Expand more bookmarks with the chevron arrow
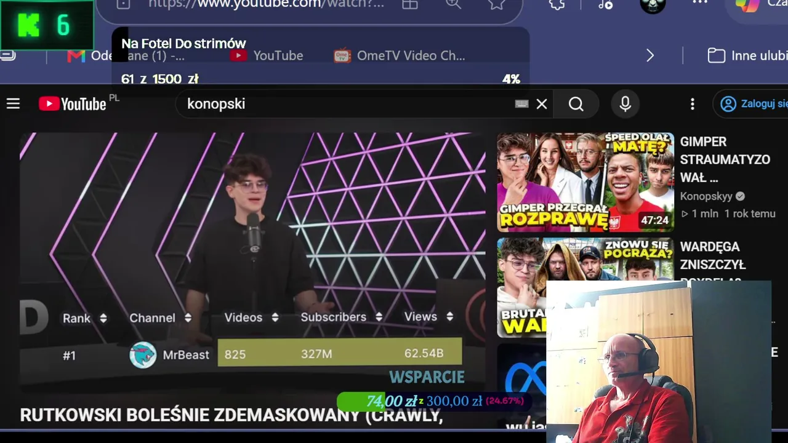Screen dimensions: 788x443 [650, 55]
